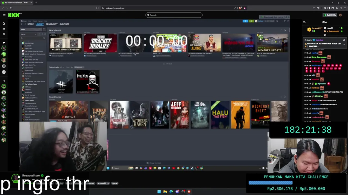Image resolution: width=348 pixels, height=195 pixels.
Task: Collapse the chat panel arrow icon
Action: coord(304,22)
